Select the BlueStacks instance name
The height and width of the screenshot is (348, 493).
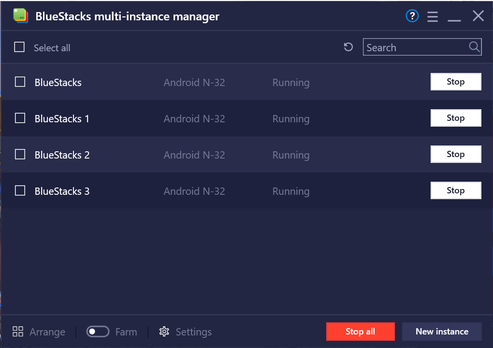click(x=58, y=82)
